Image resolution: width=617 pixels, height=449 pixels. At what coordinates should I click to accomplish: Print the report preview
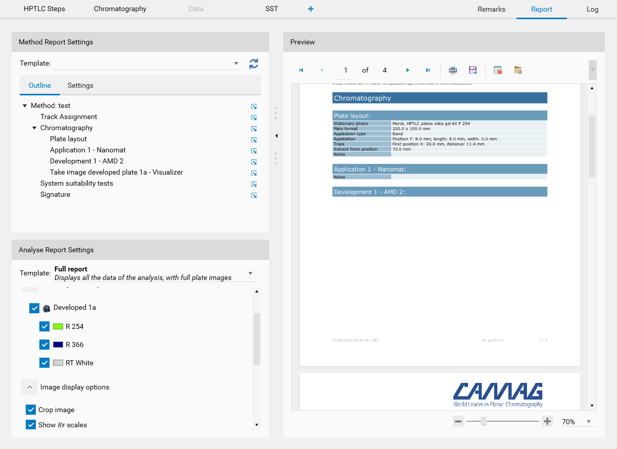pyautogui.click(x=453, y=70)
